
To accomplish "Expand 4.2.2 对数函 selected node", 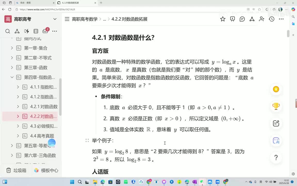I will click(18, 116).
